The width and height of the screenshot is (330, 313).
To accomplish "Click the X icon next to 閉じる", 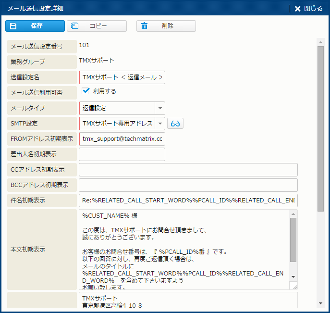I will point(297,9).
